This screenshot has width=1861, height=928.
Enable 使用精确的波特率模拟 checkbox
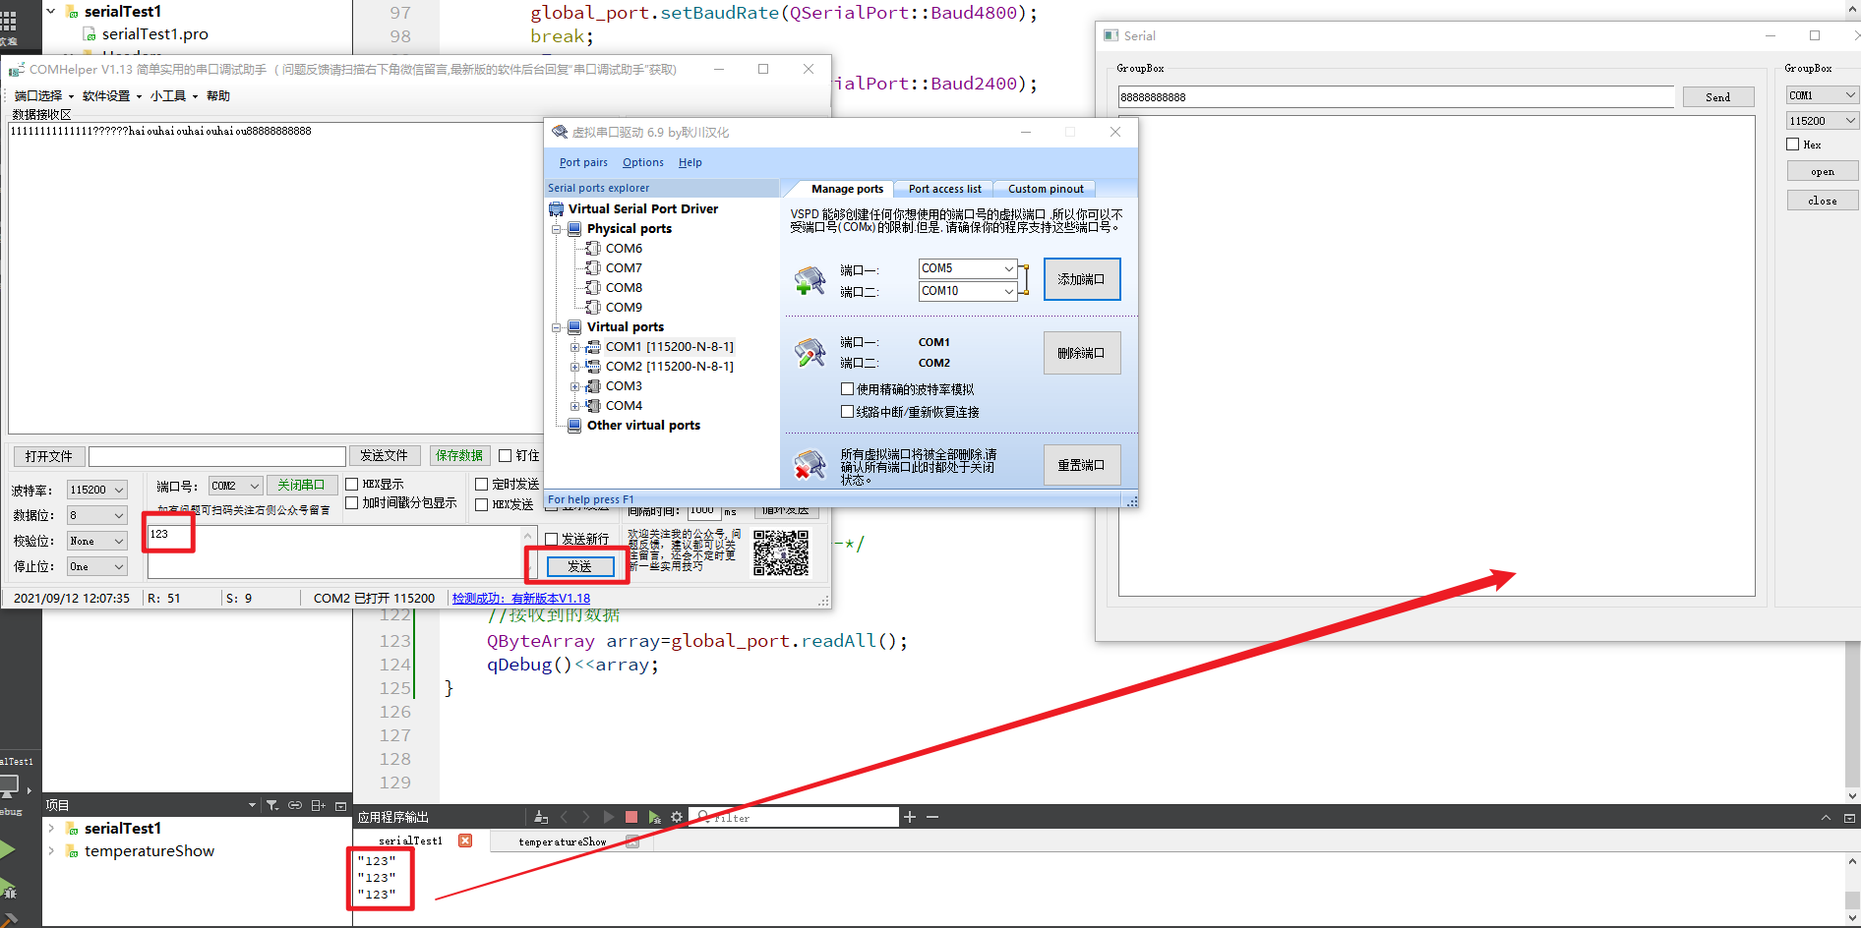[847, 389]
